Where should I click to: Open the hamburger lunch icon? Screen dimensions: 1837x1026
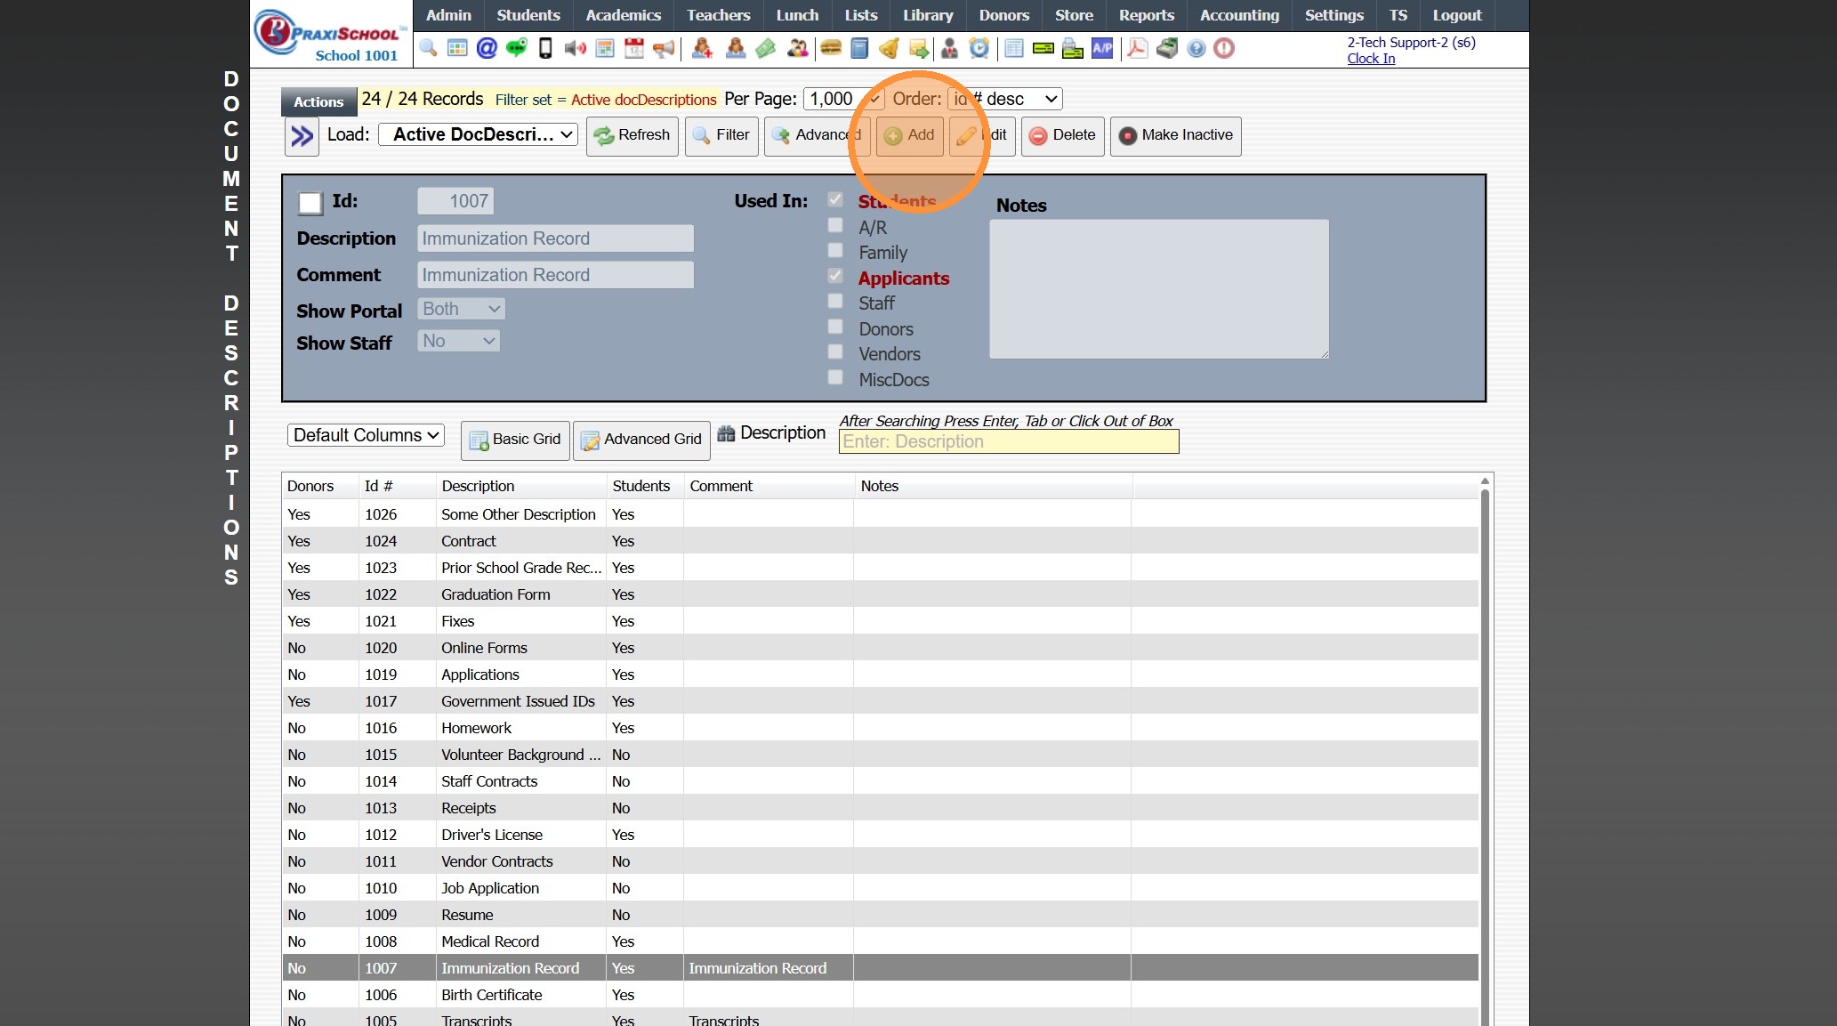(831, 48)
